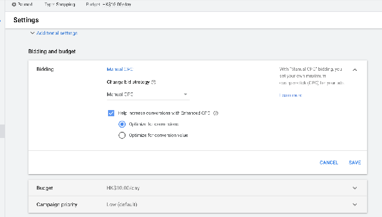The image size is (382, 217).
Task: Click the HK$10.00/day value in Budget row
Action: tap(123, 188)
